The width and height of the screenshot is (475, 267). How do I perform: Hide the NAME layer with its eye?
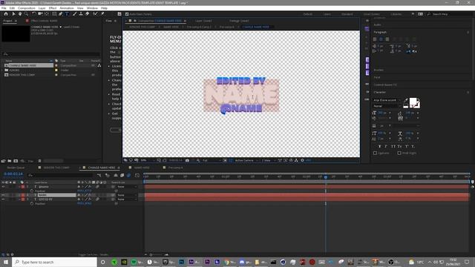click(3, 195)
